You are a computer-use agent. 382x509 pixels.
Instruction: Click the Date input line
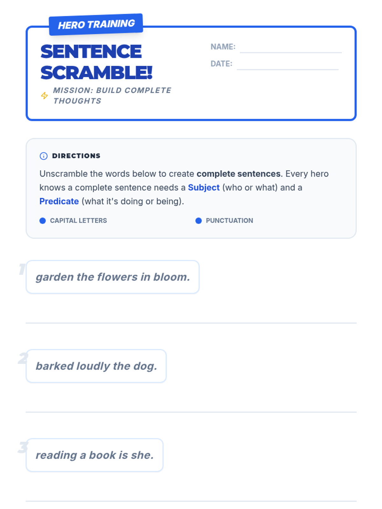pos(287,65)
